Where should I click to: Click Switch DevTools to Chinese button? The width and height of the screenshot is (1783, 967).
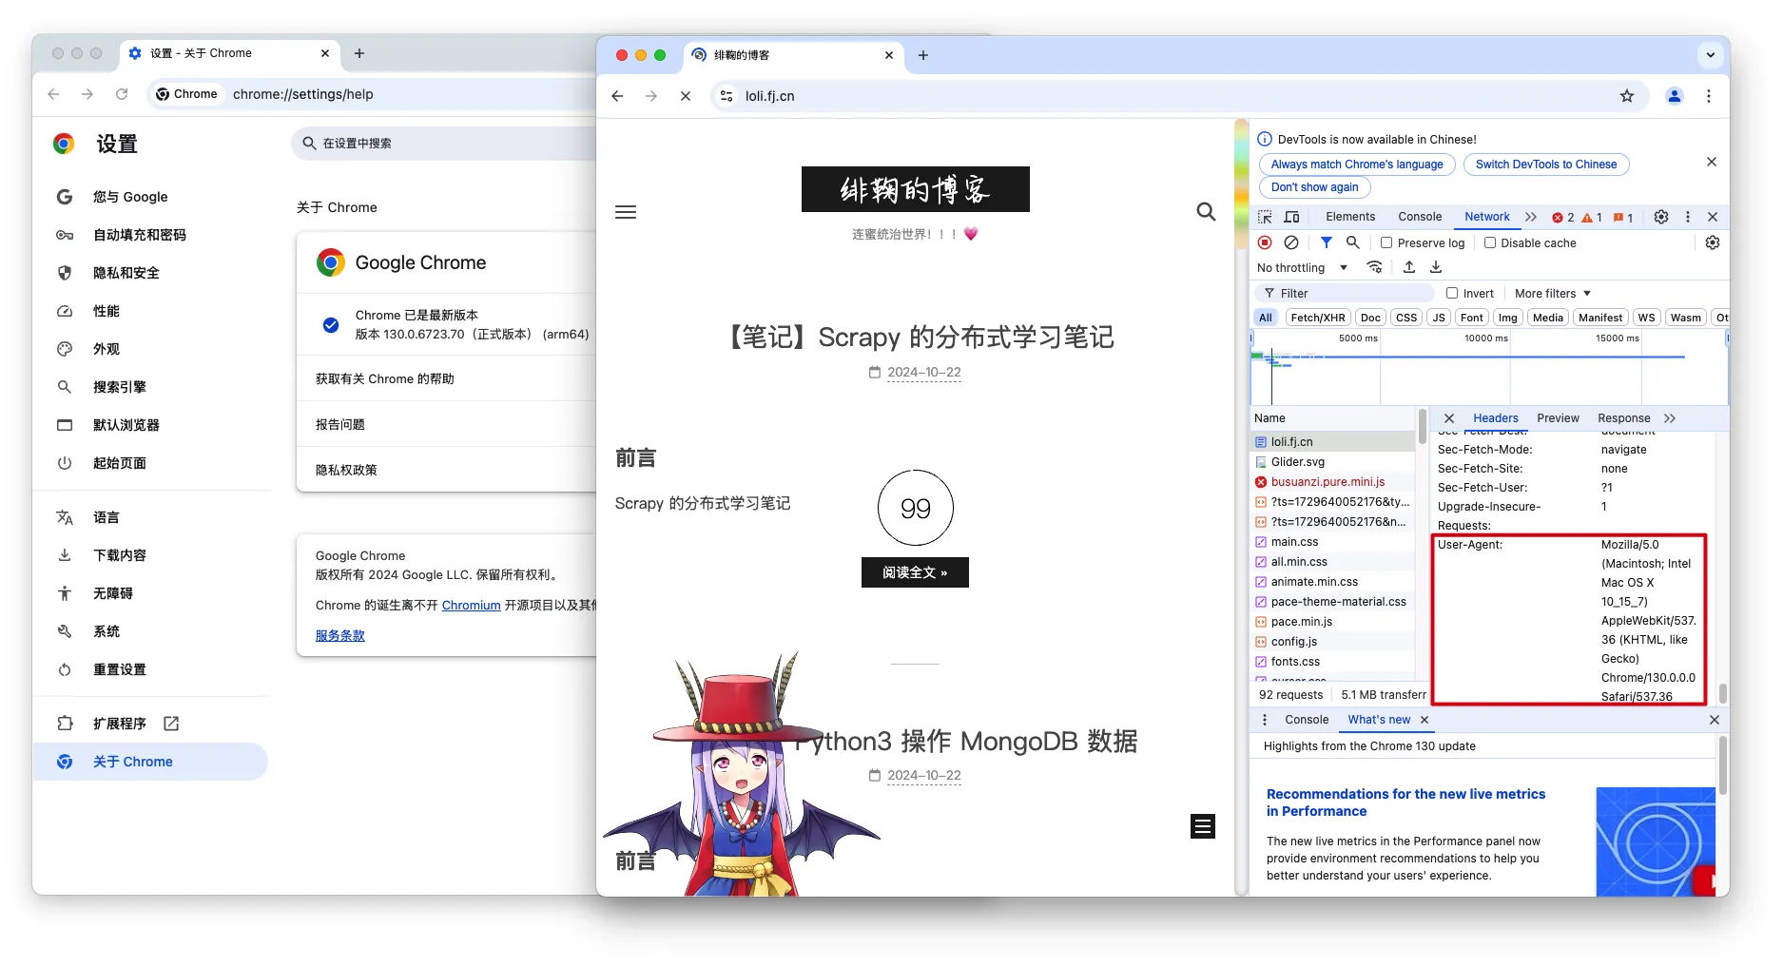tap(1545, 164)
